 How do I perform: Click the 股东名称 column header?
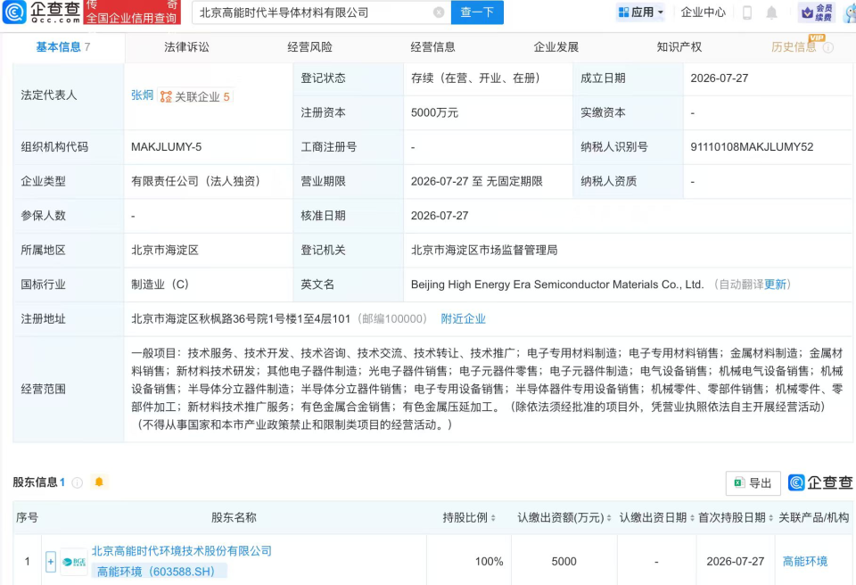[234, 517]
